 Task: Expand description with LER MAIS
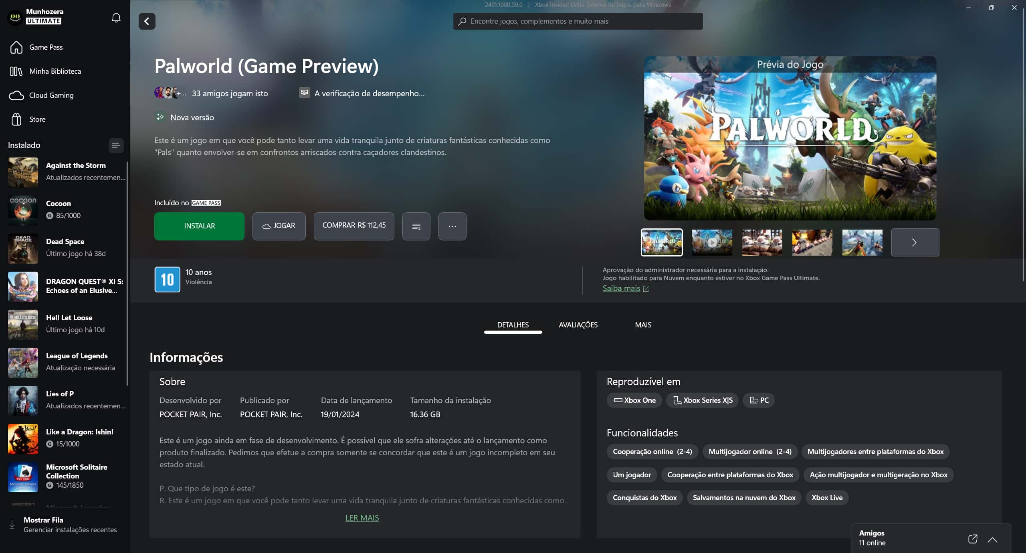[362, 518]
